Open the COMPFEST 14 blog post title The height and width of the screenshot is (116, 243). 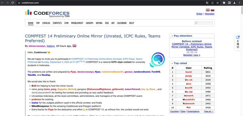point(93,39)
